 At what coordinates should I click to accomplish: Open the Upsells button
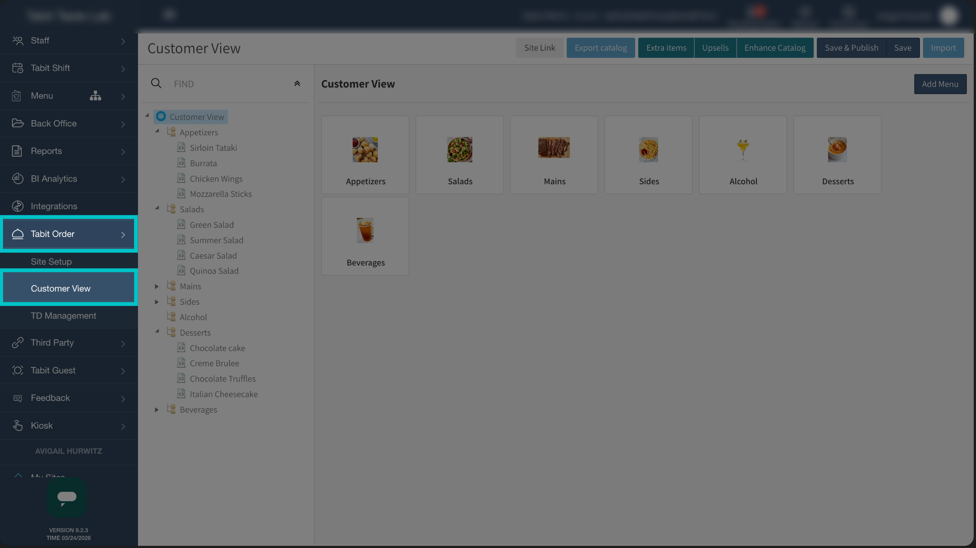(x=715, y=48)
